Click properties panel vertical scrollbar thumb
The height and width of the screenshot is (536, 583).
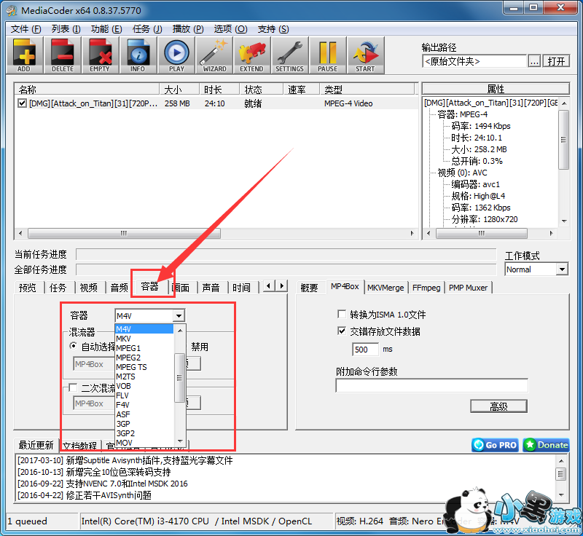tap(563, 139)
